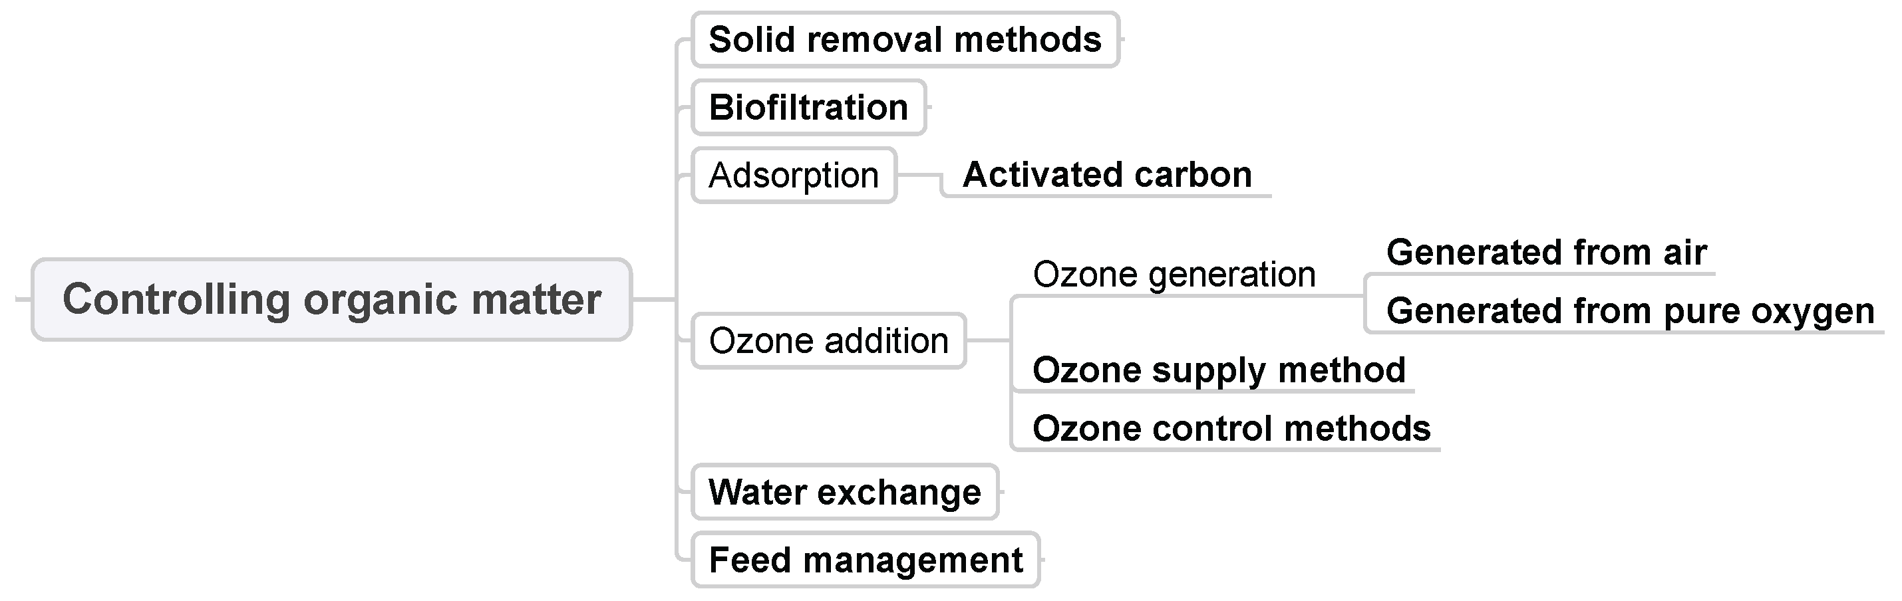
Task: Expand the stub right of Water exchange
Action: click(x=1002, y=492)
